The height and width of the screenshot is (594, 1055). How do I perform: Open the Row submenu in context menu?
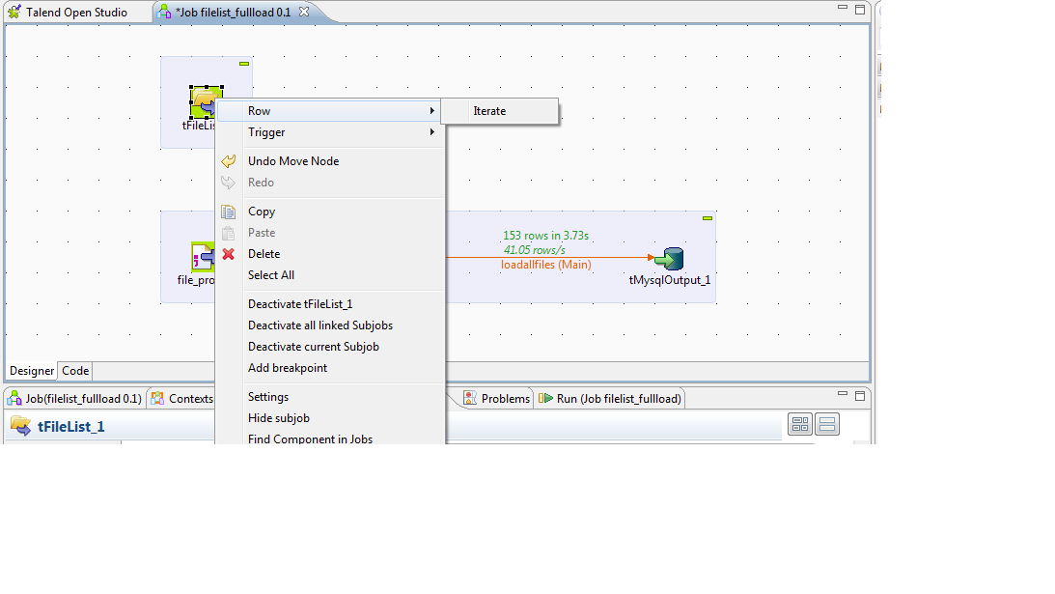pyautogui.click(x=330, y=111)
